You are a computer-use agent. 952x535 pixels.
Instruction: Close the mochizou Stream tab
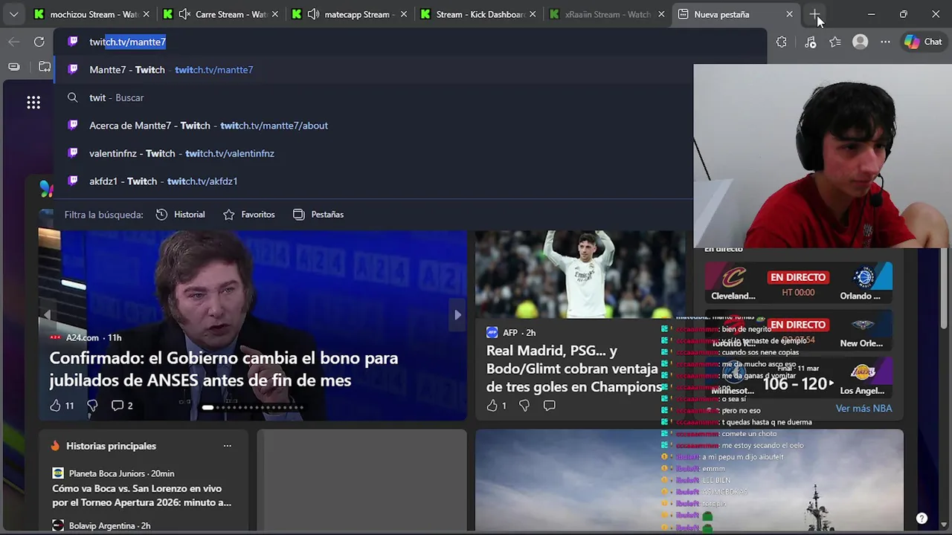click(x=146, y=14)
